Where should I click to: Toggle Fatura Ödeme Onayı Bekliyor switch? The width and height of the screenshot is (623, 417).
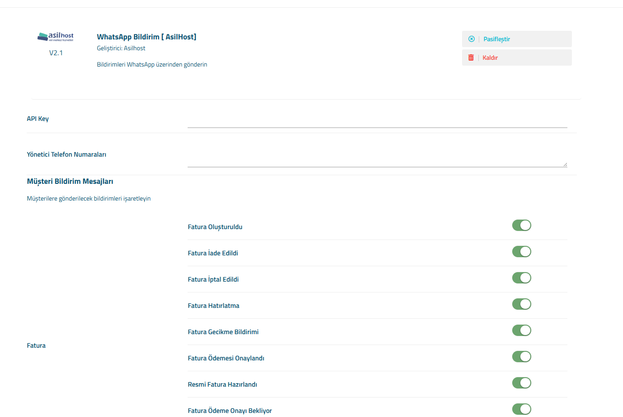[521, 409]
